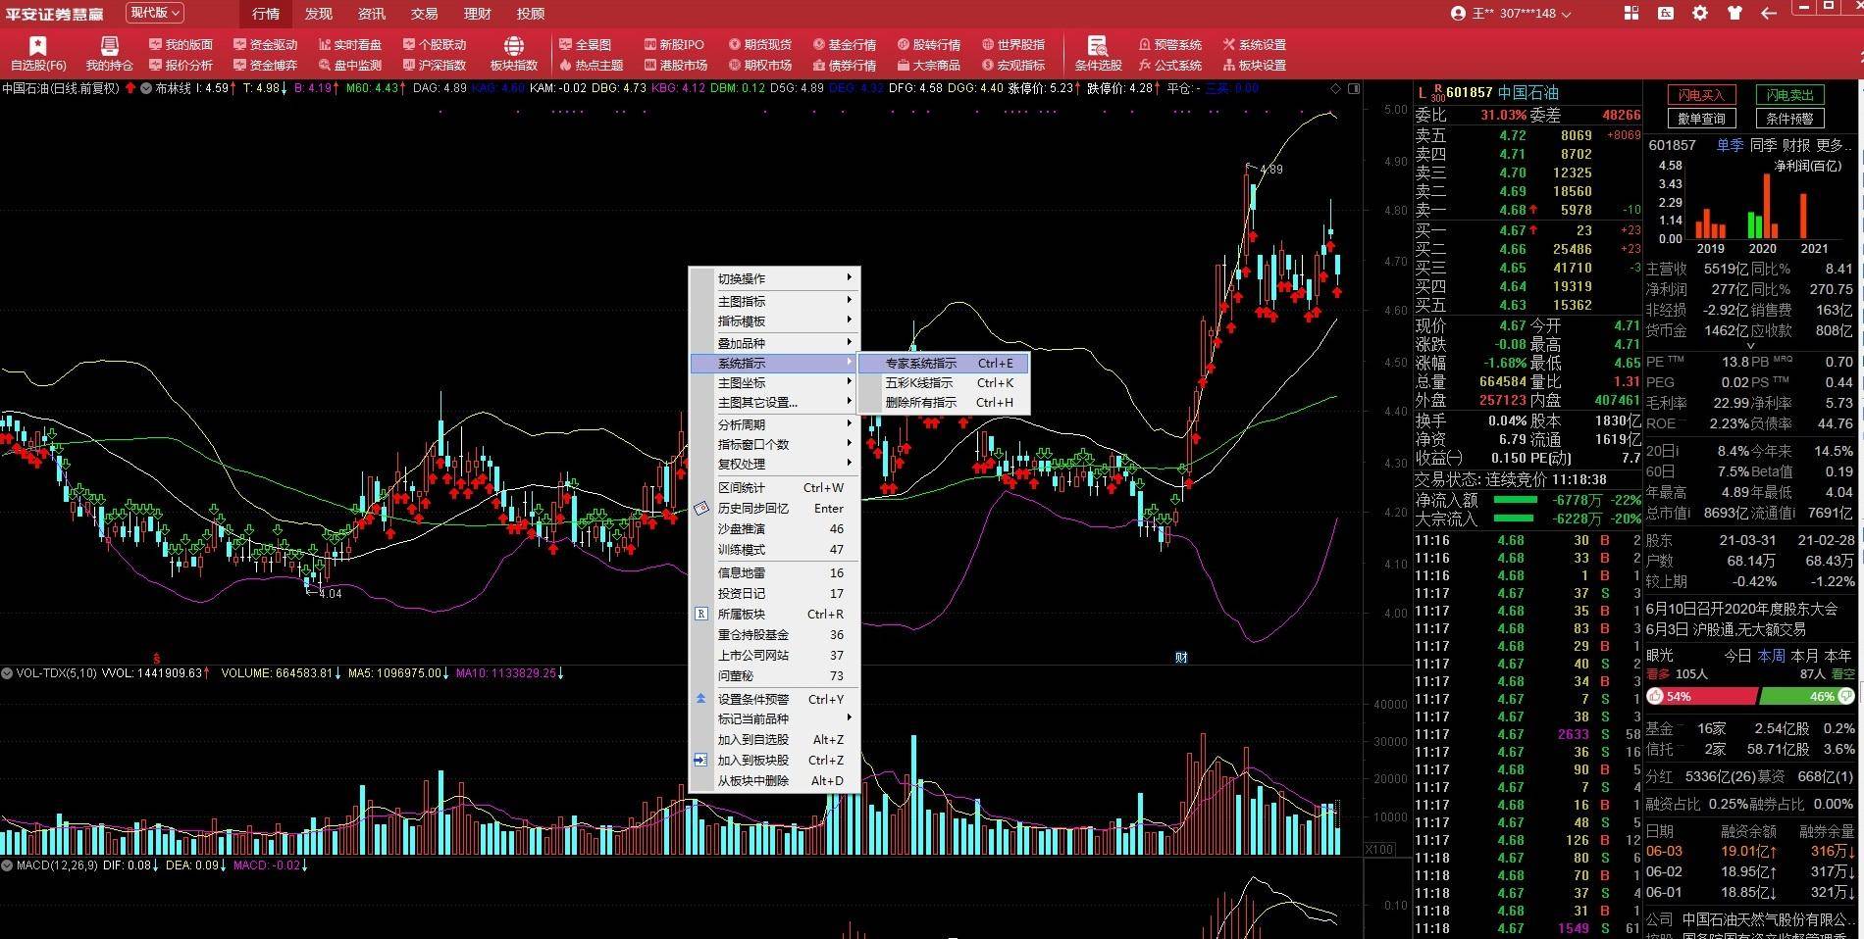Expand 复权处理 submenu
The height and width of the screenshot is (939, 1864).
[775, 464]
